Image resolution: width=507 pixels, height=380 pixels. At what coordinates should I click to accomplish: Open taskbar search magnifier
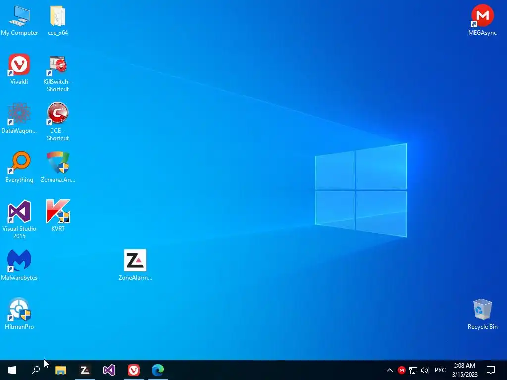tap(36, 370)
